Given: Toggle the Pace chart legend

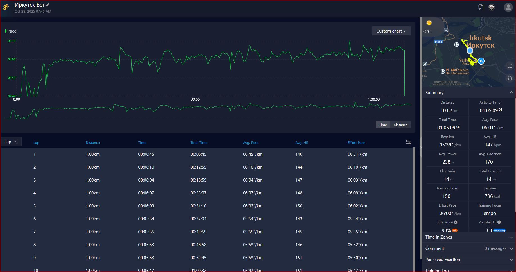Looking at the screenshot, I should point(11,31).
